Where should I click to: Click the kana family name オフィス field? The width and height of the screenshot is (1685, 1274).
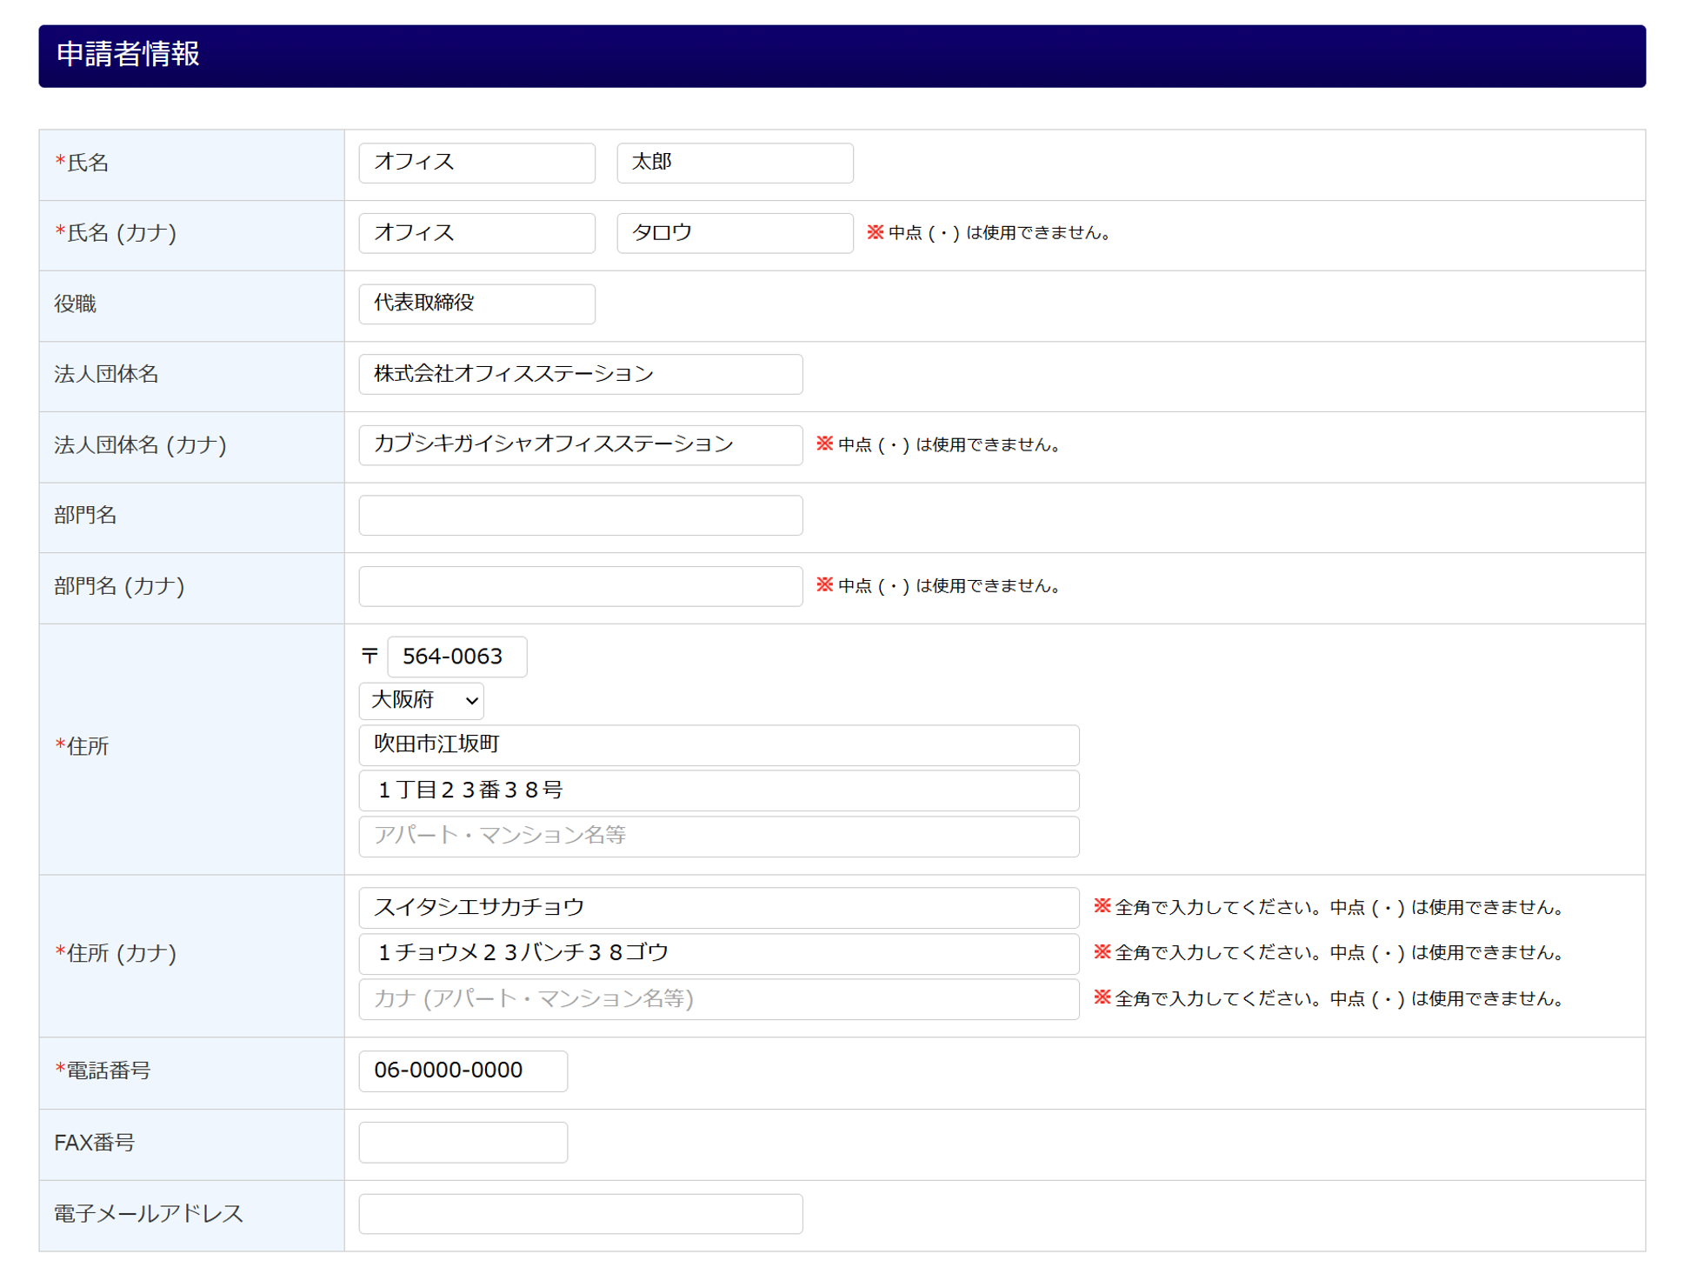tap(476, 233)
